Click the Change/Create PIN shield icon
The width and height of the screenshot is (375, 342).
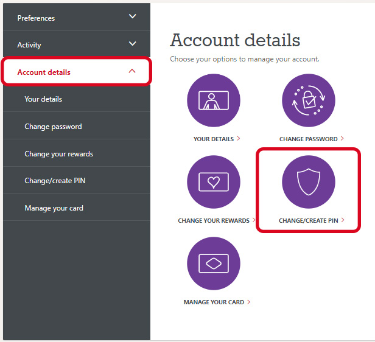309,182
